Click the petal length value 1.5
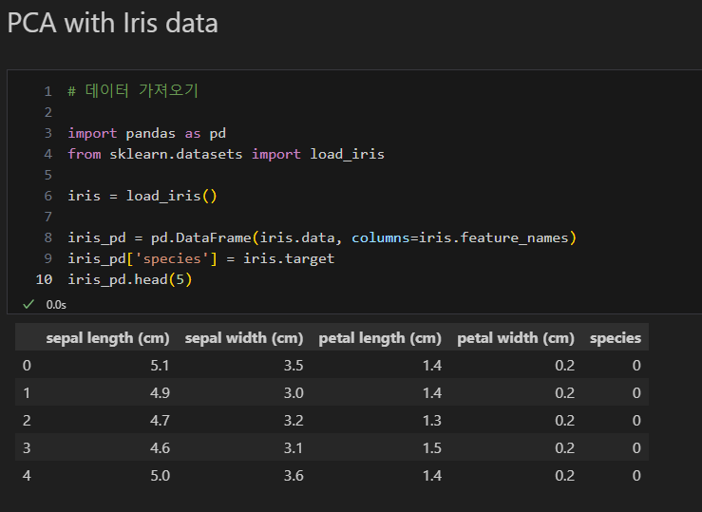The image size is (702, 512). (430, 447)
